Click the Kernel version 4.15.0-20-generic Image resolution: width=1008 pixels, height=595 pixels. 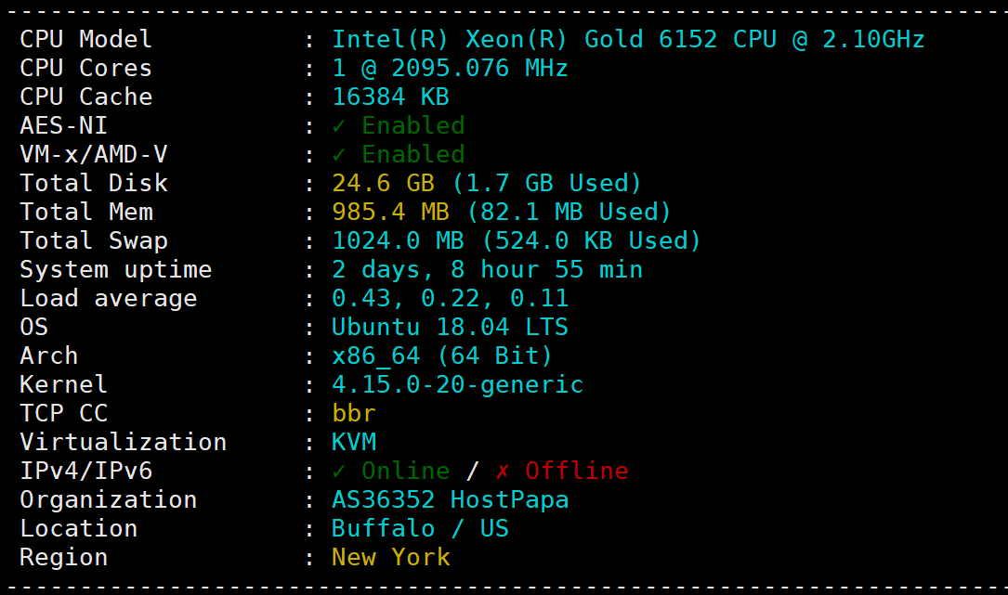(457, 384)
